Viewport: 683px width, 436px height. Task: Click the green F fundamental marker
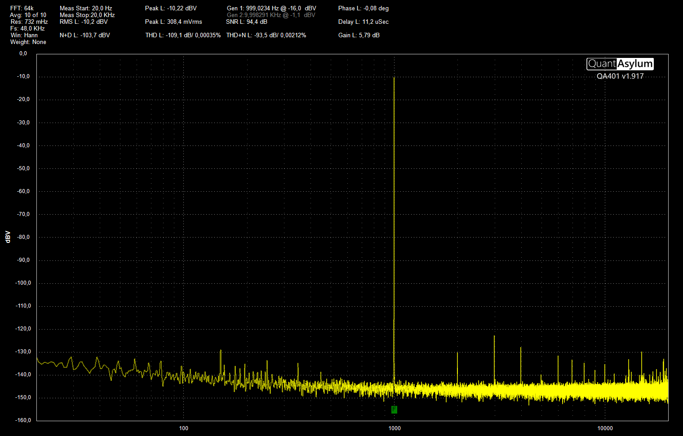[394, 410]
